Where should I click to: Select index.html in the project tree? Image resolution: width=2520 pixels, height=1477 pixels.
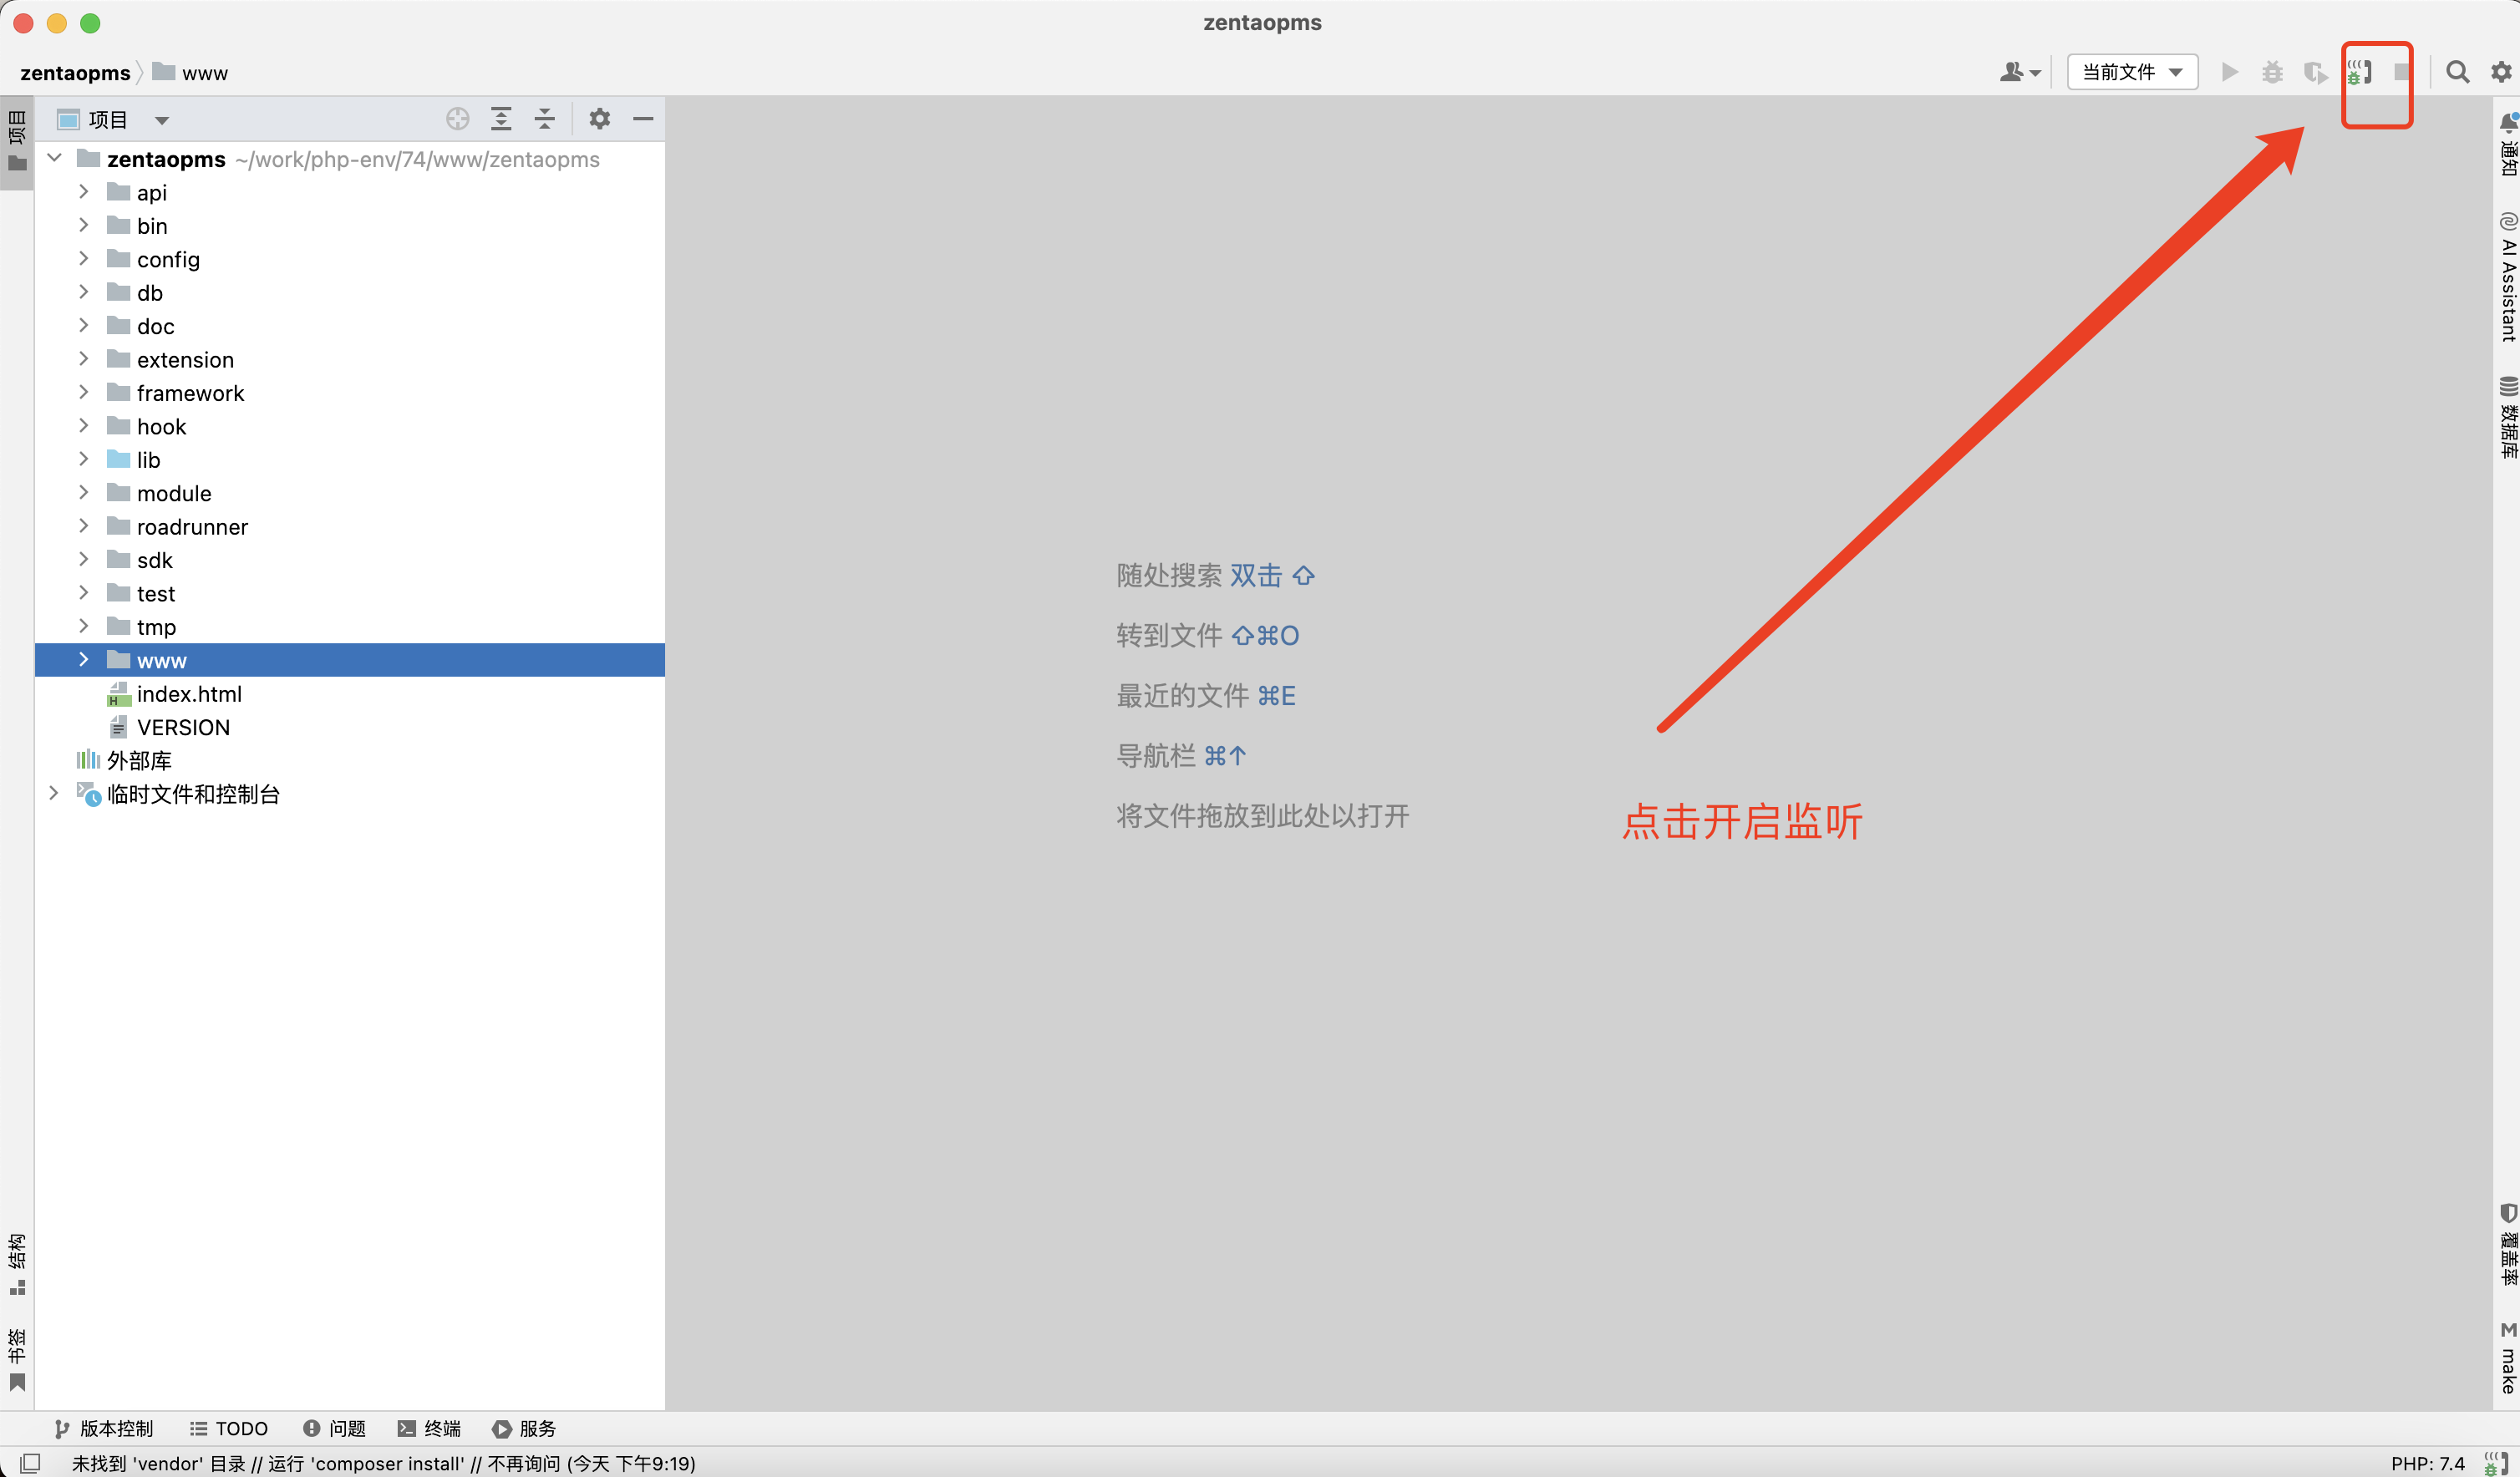pyautogui.click(x=189, y=694)
